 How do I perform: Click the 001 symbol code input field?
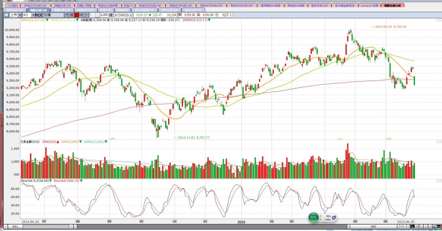point(27,15)
